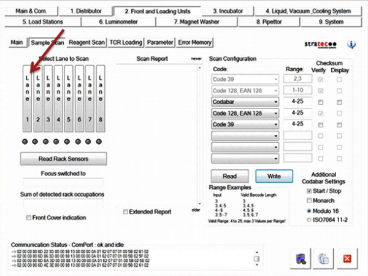368x276 pixels.
Task: Click the document copy icon at bottom right
Action: 323,258
